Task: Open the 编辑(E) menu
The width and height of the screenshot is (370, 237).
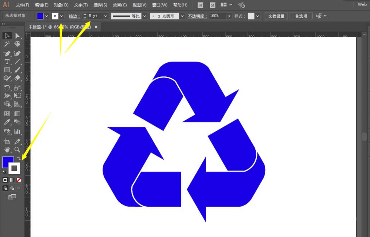Action: [x=41, y=5]
